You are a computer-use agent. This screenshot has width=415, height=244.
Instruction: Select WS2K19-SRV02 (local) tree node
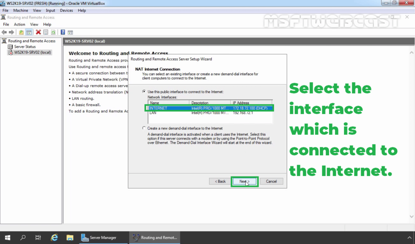[x=32, y=52]
